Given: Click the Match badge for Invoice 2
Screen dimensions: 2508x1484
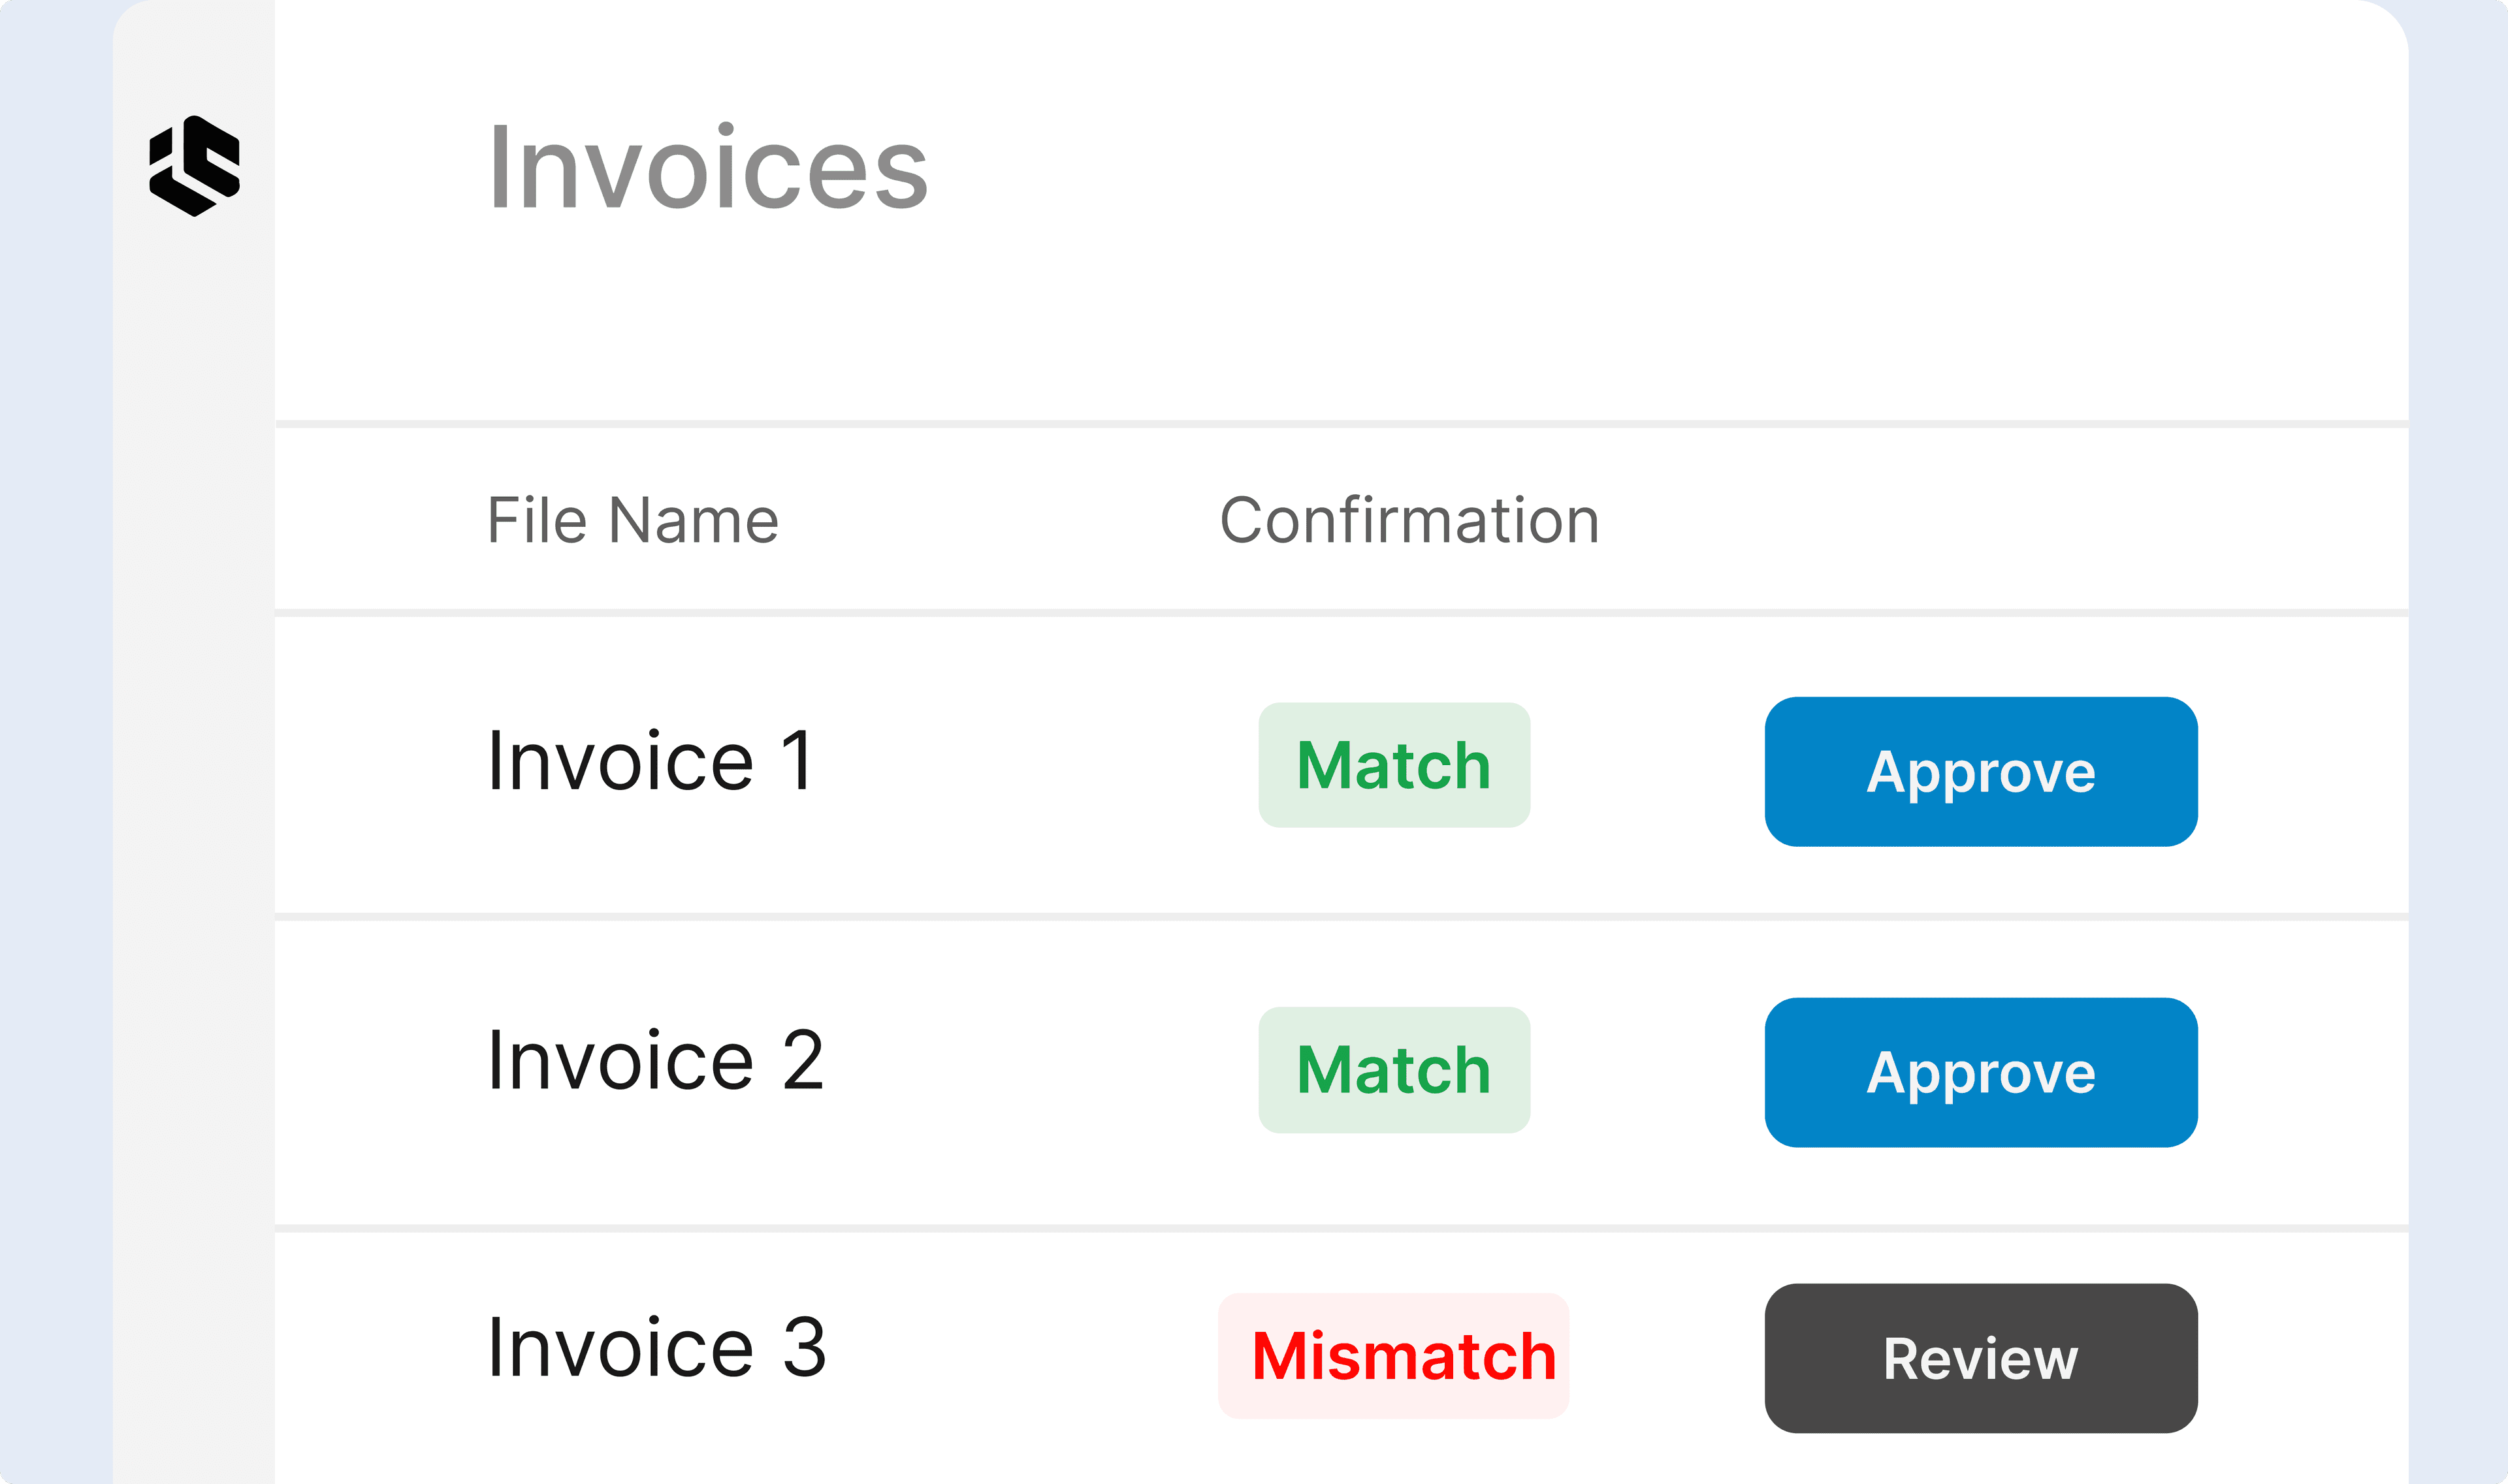Looking at the screenshot, I should 1392,1069.
